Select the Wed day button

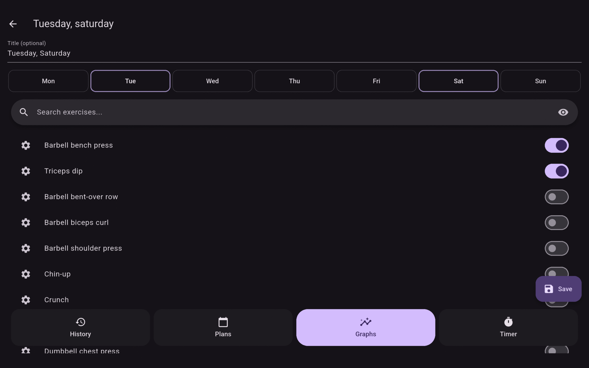(x=212, y=81)
